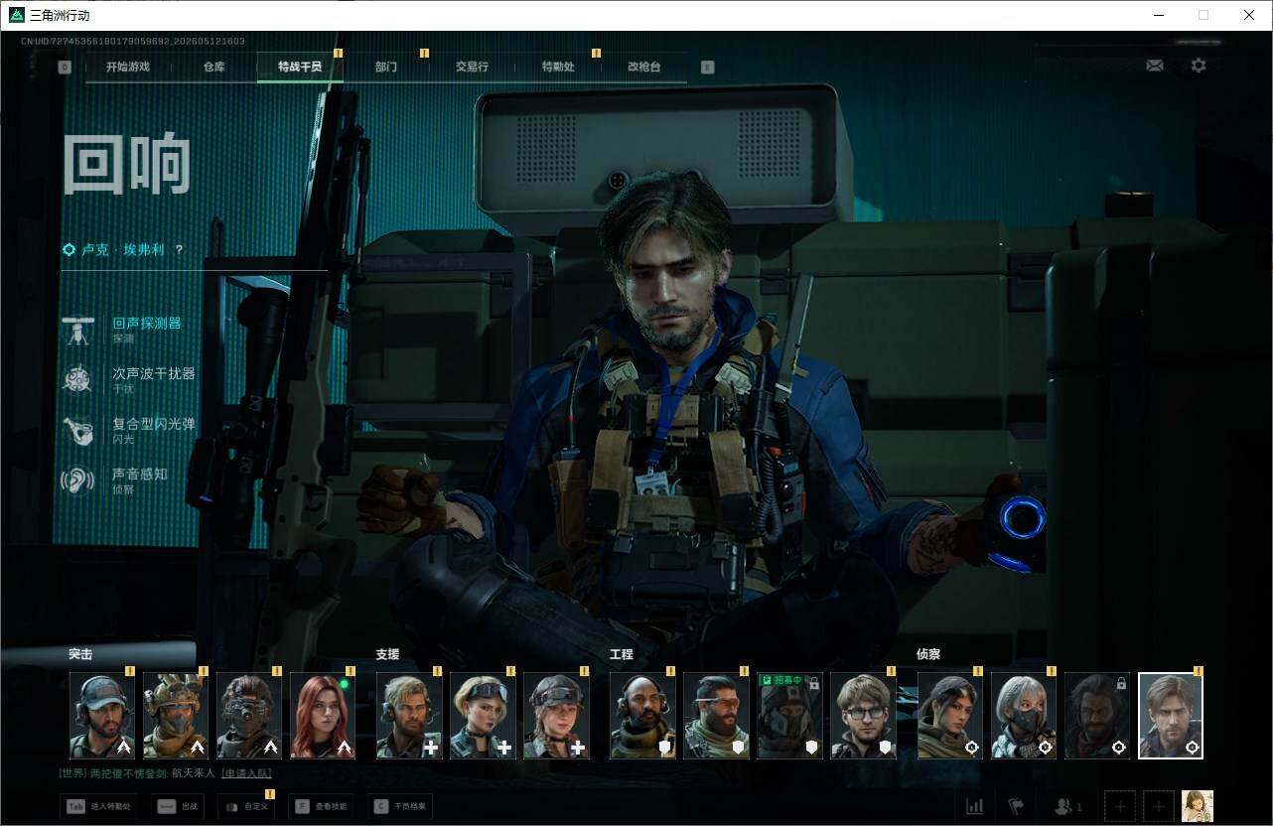1273x826 pixels.
Task: Select the 回声探测器 skill icon
Action: coord(77,330)
